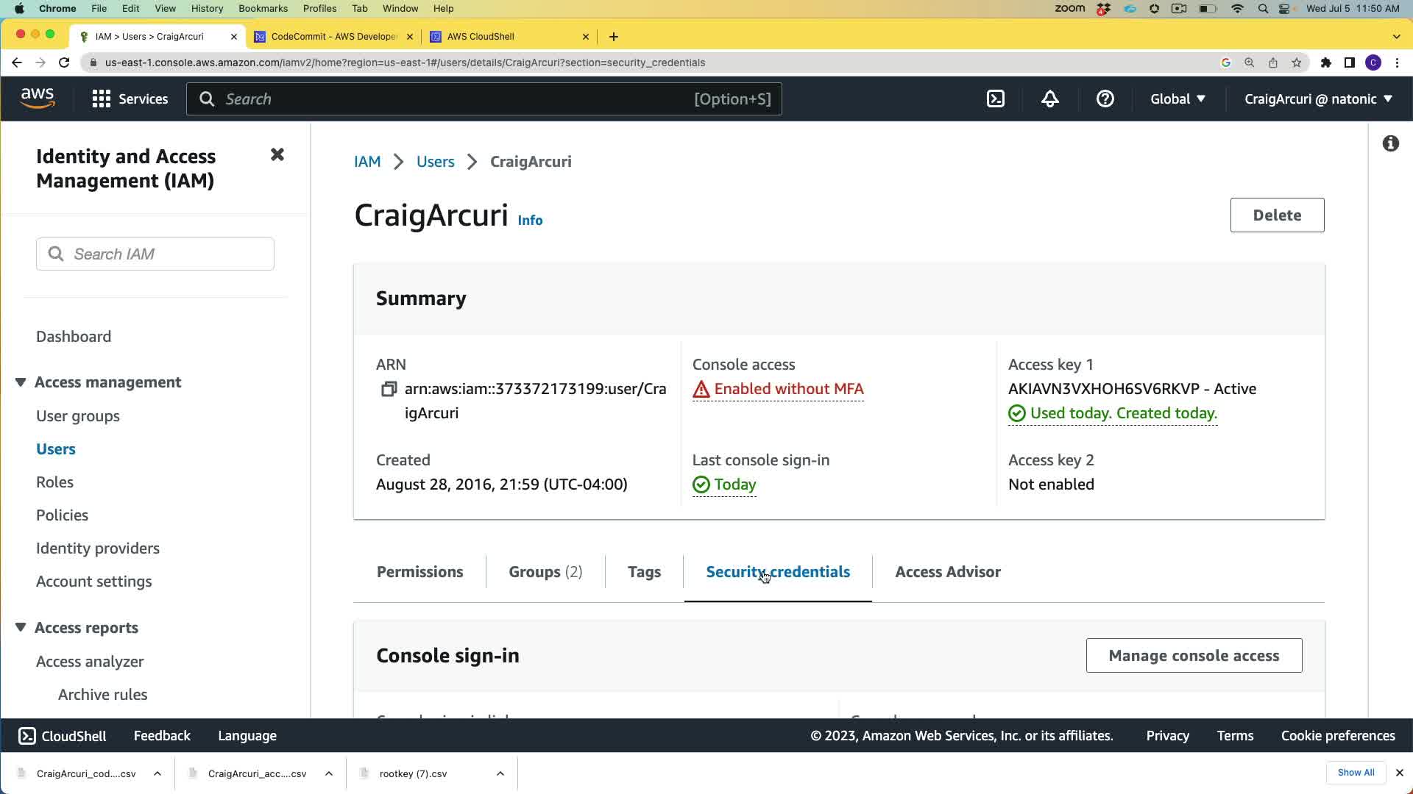The image size is (1413, 794).
Task: Open CraigArcuri @ natonic account menu
Action: [x=1318, y=99]
